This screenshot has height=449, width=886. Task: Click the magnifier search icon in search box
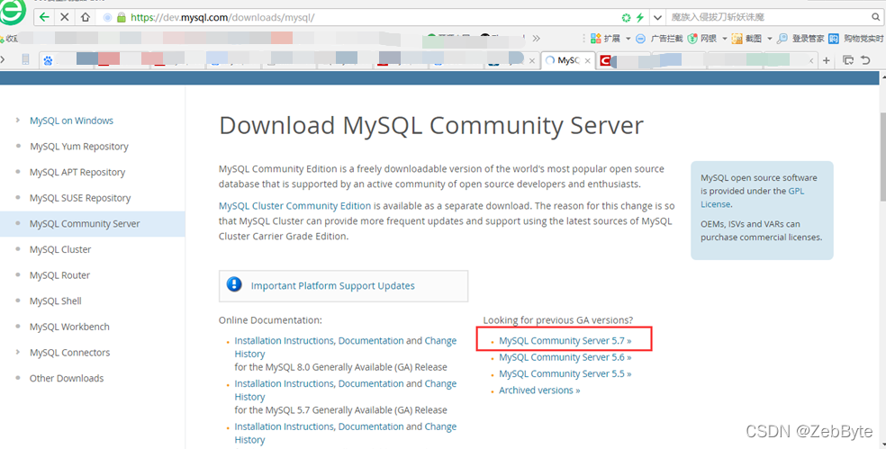point(876,17)
